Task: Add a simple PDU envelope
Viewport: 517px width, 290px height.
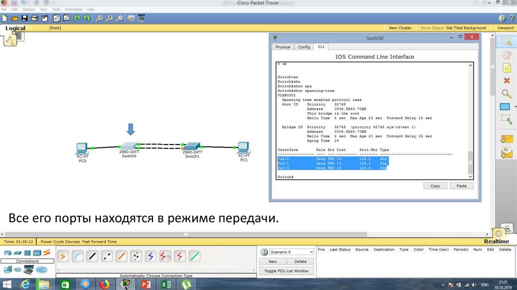Action: (506, 139)
